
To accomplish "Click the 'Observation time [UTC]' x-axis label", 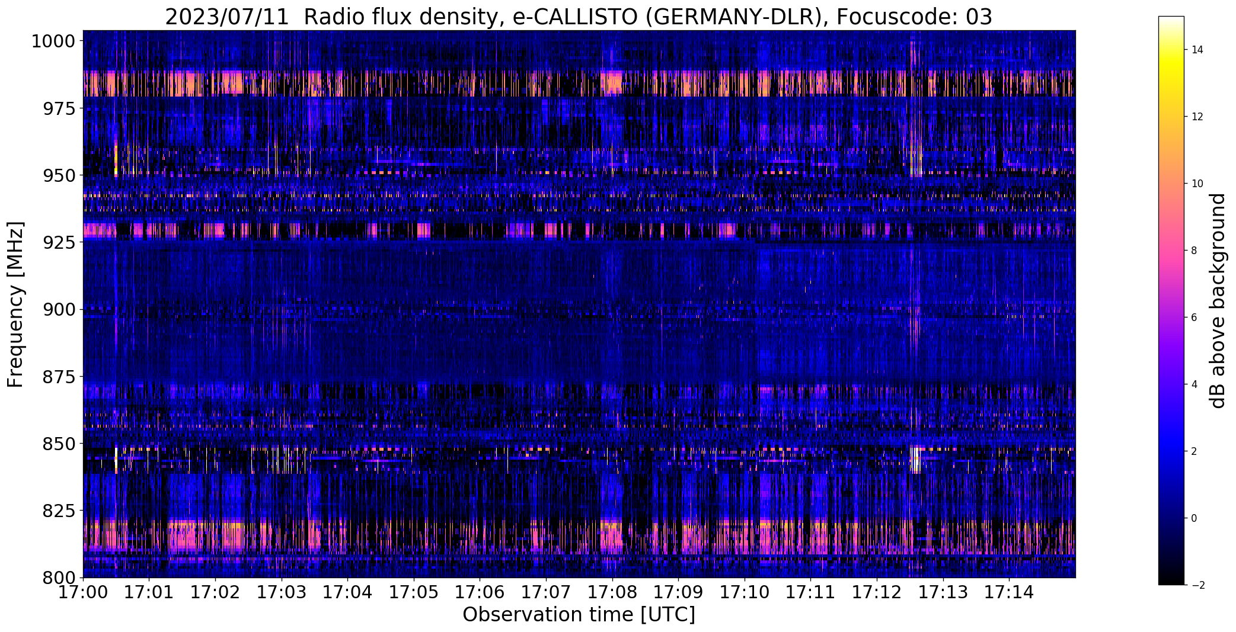I will [x=579, y=615].
